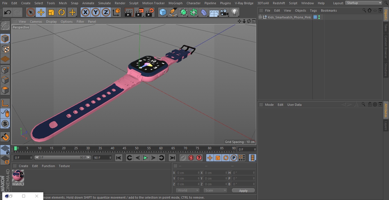This screenshot has width=389, height=200.
Task: Switch to Content Browser side tab
Action: click(386, 47)
